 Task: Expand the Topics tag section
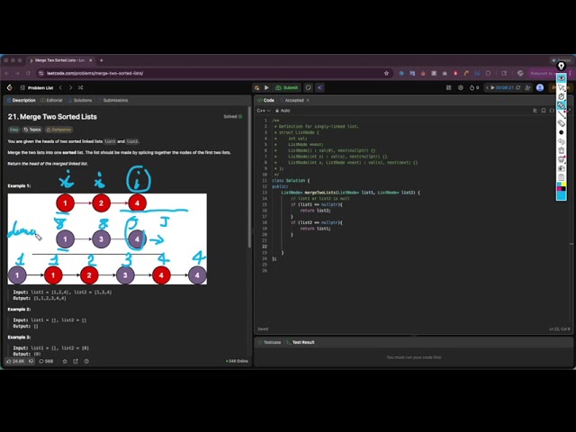click(32, 130)
